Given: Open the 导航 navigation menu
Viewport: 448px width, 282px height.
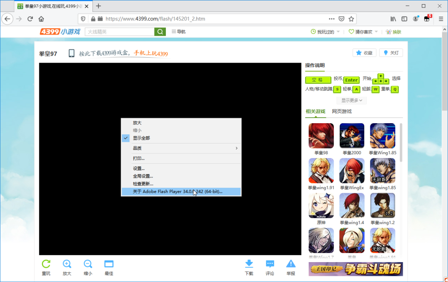Looking at the screenshot, I should [x=178, y=32].
